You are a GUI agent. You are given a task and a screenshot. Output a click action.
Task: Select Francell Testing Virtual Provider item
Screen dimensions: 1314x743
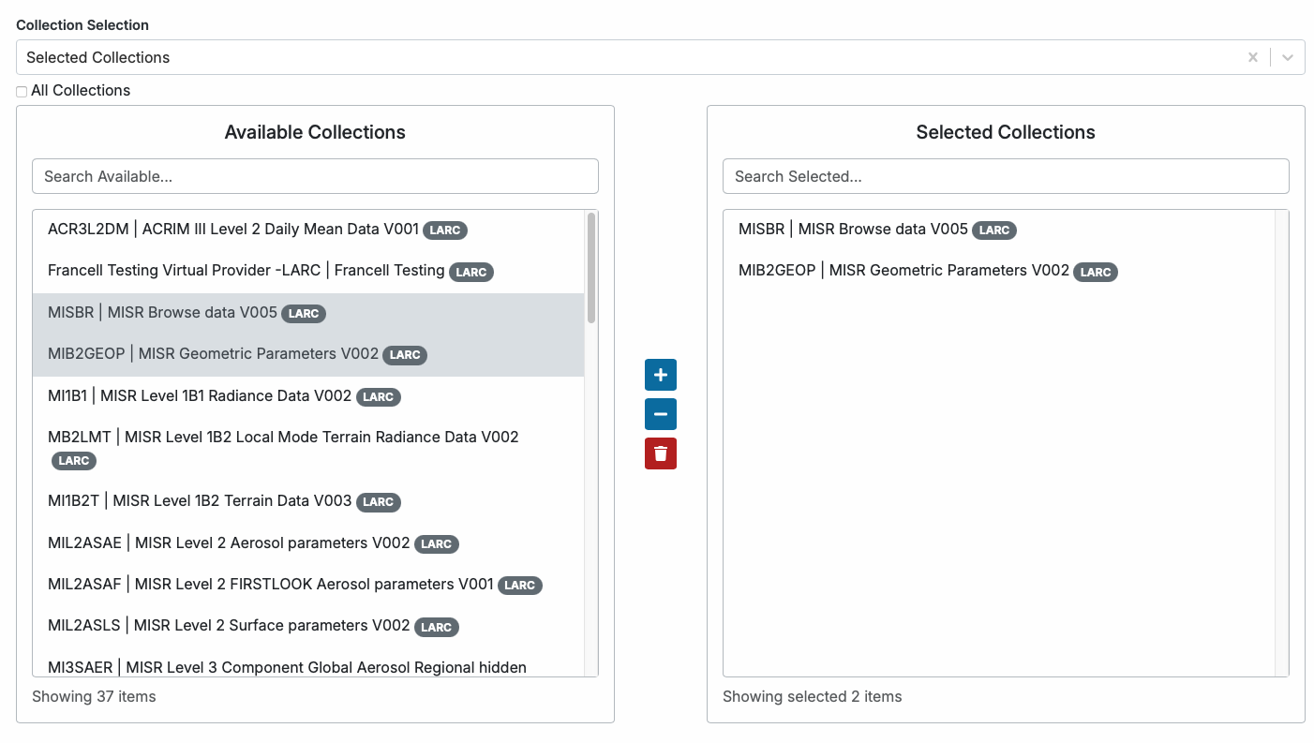pos(246,271)
